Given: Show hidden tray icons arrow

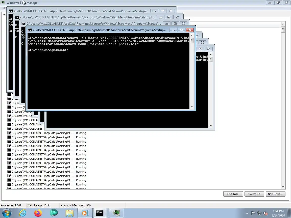Looking at the screenshot, I should [x=247, y=213].
